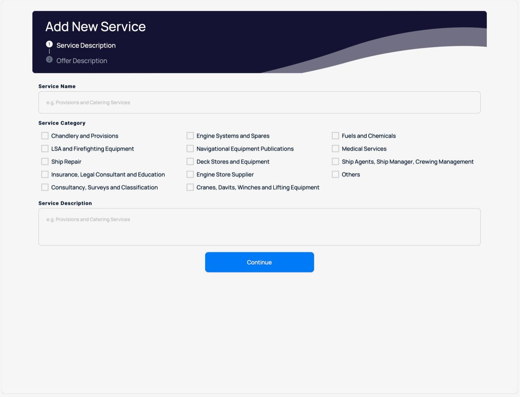Select the Ship Repair category checkbox
Viewport: 520px width, 397px height.
[x=45, y=161]
